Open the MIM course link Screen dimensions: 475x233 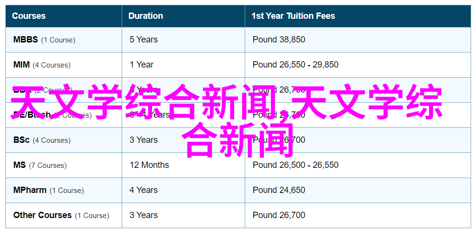(22, 65)
